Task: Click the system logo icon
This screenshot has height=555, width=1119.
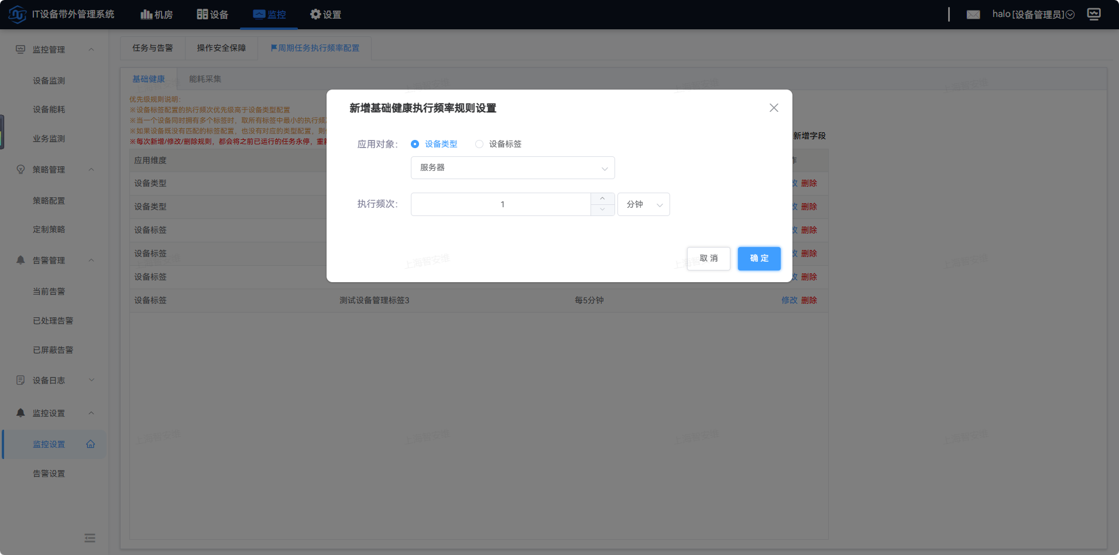Action: [x=18, y=14]
